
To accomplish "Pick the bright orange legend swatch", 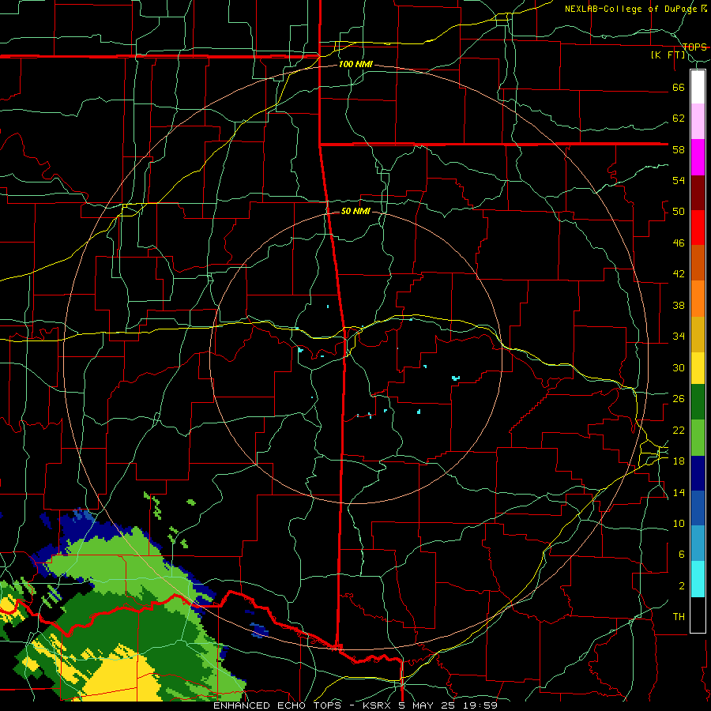I will pos(698,298).
